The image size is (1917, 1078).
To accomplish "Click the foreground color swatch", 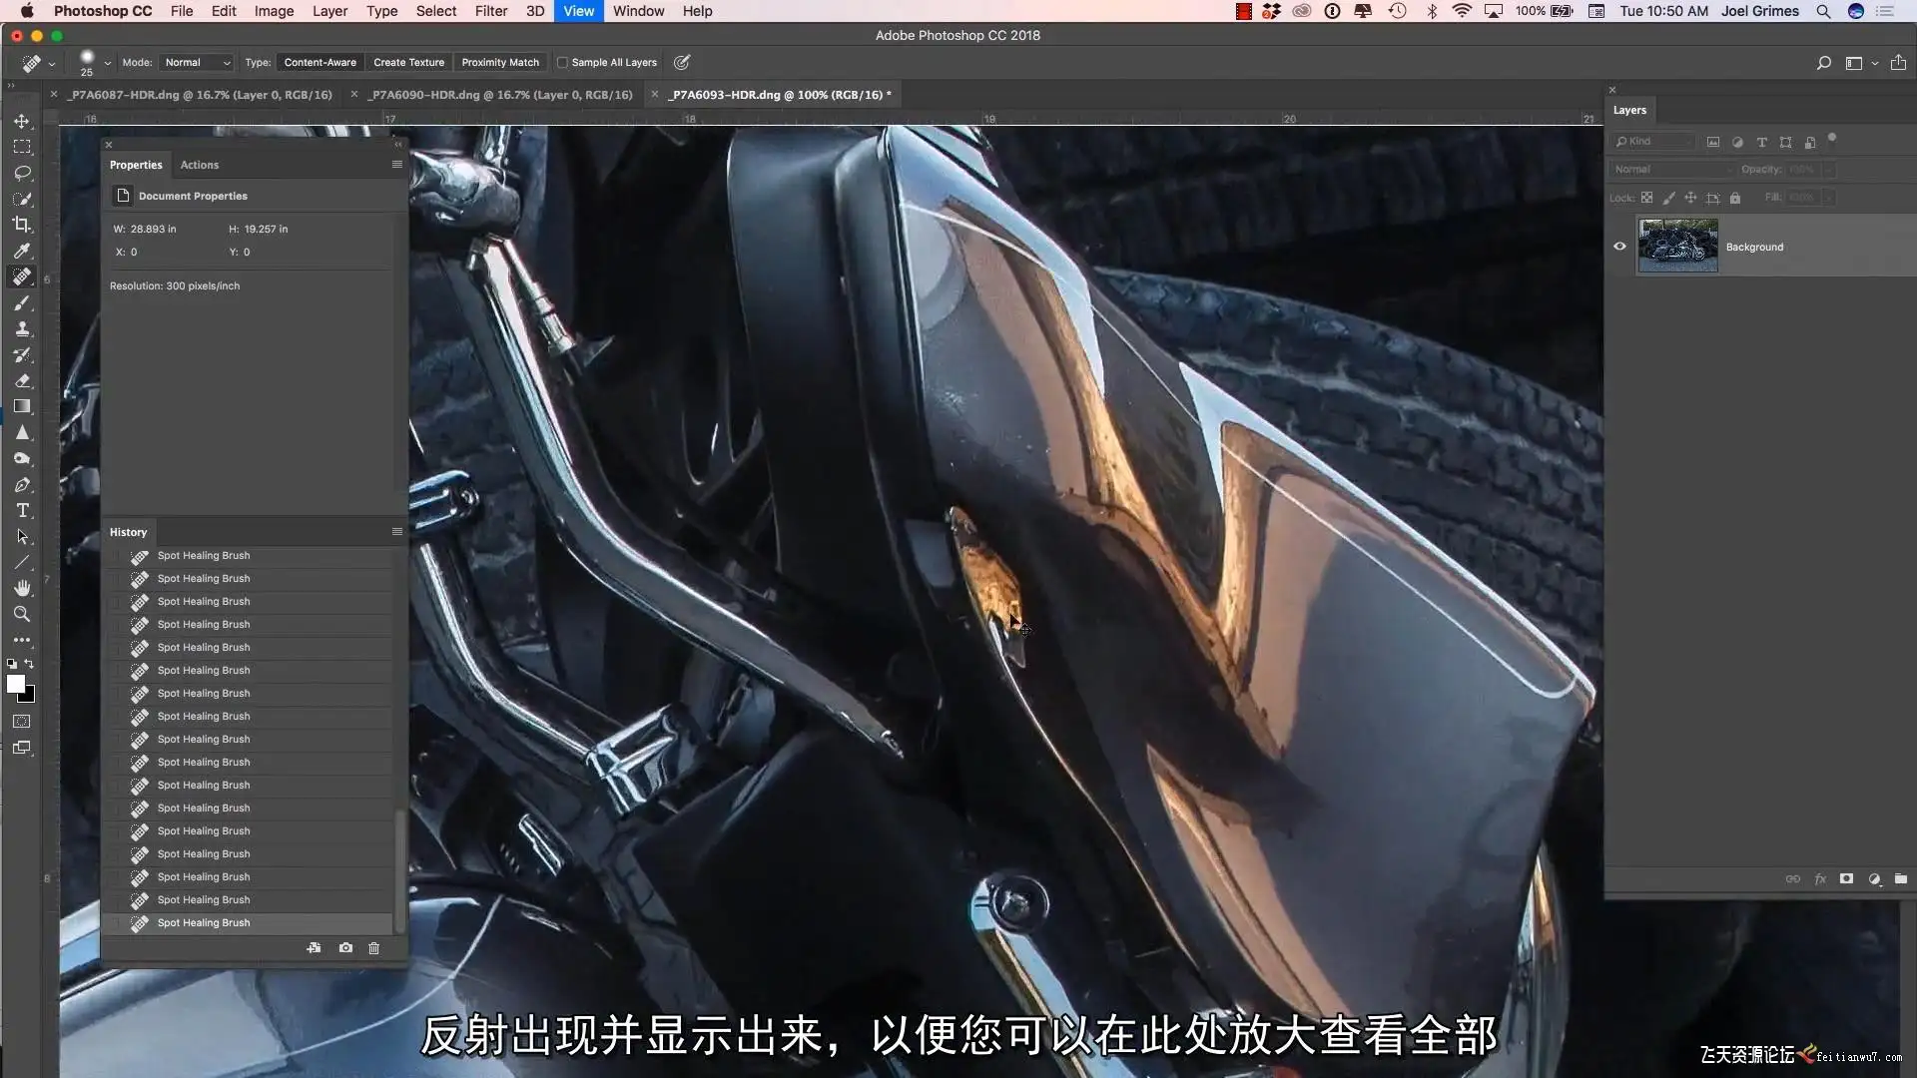I will [x=15, y=684].
